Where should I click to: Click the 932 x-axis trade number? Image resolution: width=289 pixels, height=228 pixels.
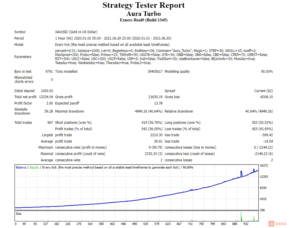point(246,224)
